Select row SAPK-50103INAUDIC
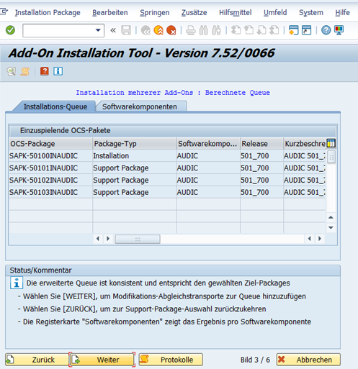358x369 pixels. click(x=167, y=192)
